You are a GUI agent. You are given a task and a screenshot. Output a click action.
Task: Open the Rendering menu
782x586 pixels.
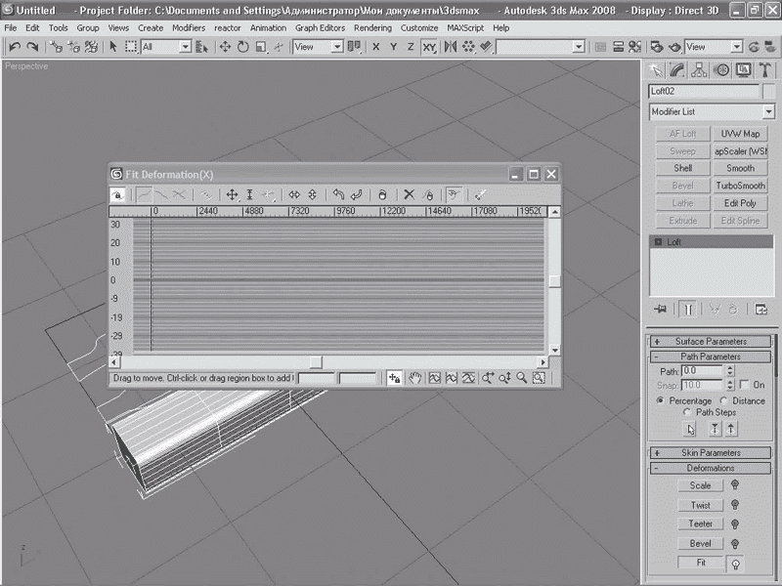[x=372, y=28]
